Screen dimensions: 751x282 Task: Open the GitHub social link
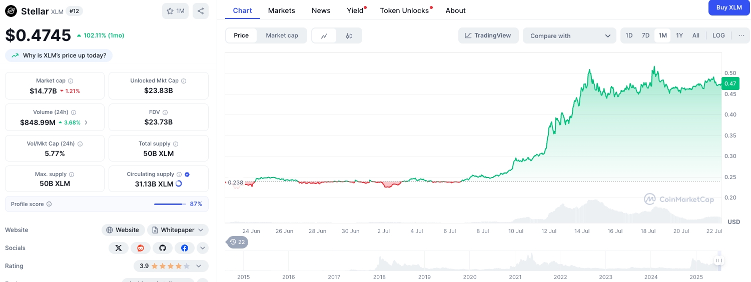[x=163, y=248]
